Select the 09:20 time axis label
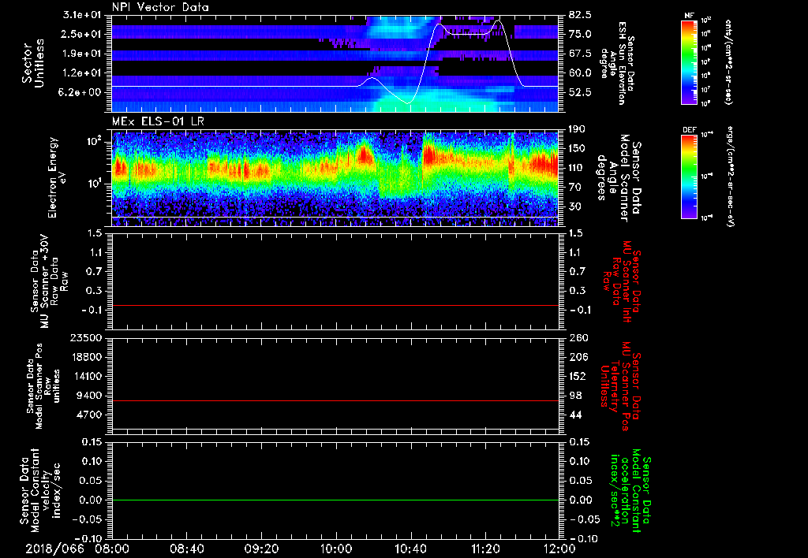 point(261,548)
